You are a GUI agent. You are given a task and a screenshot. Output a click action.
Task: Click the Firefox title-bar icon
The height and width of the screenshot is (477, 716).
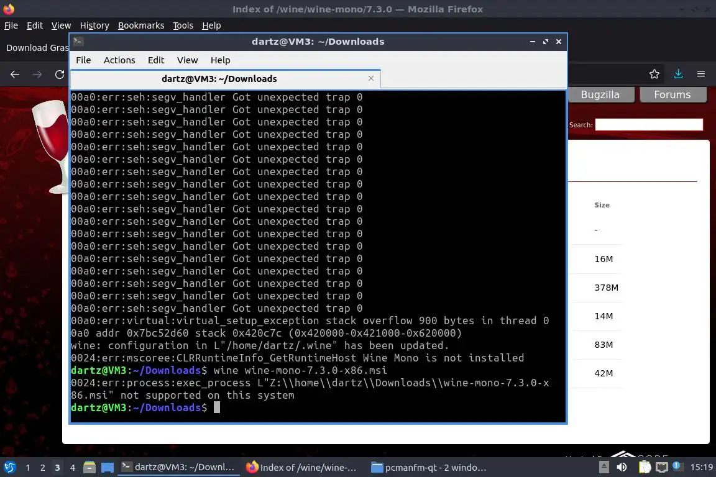[x=9, y=9]
